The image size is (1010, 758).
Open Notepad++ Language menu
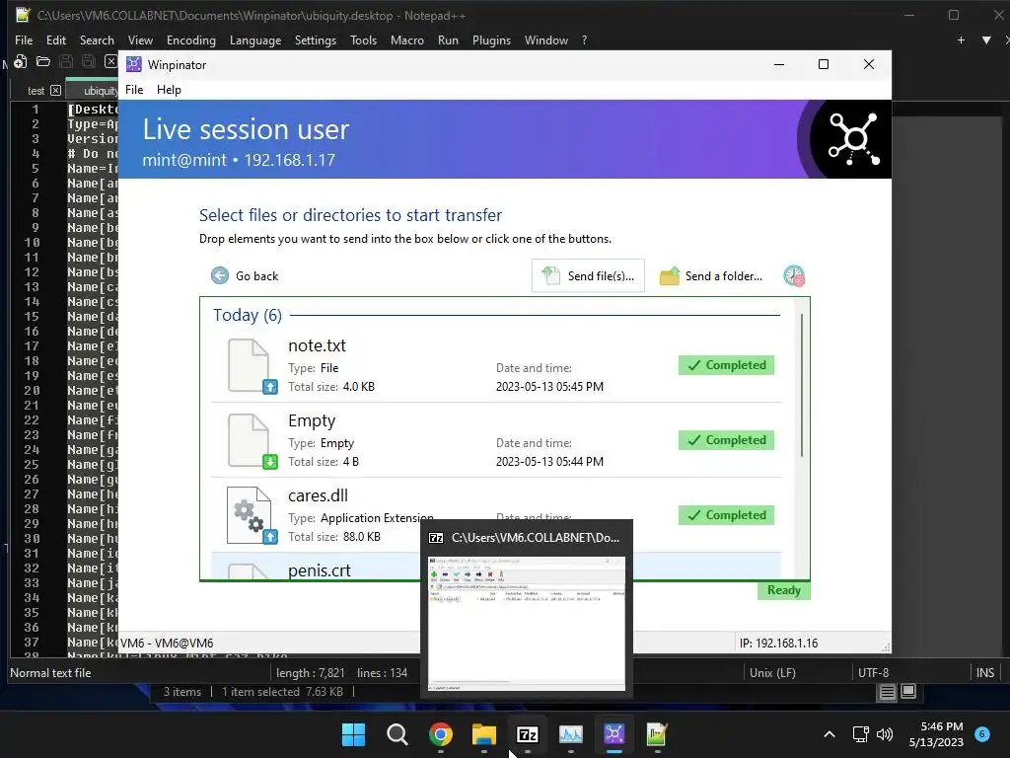[x=255, y=39]
